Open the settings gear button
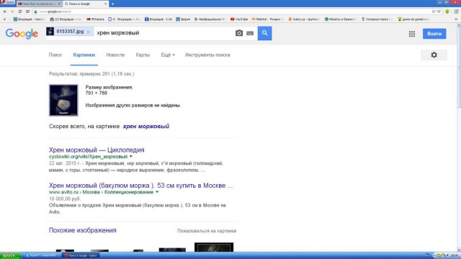The height and width of the screenshot is (259, 461). click(434, 55)
